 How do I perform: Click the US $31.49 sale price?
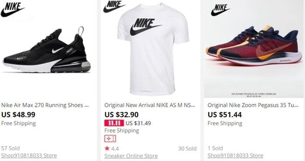(138, 123)
